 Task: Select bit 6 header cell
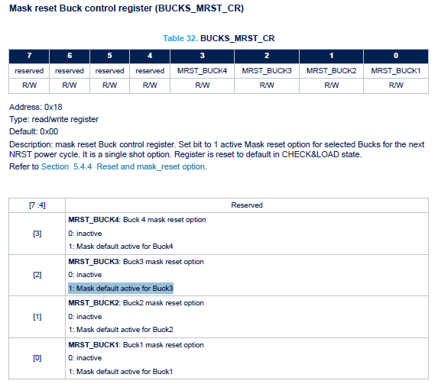click(x=70, y=56)
